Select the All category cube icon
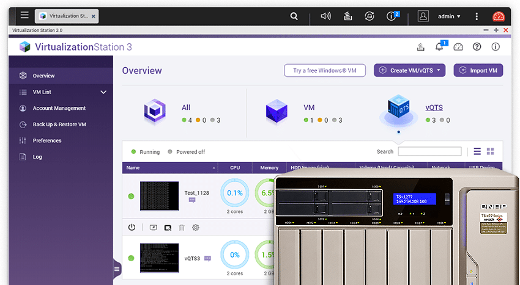The width and height of the screenshot is (520, 285). coord(155,112)
